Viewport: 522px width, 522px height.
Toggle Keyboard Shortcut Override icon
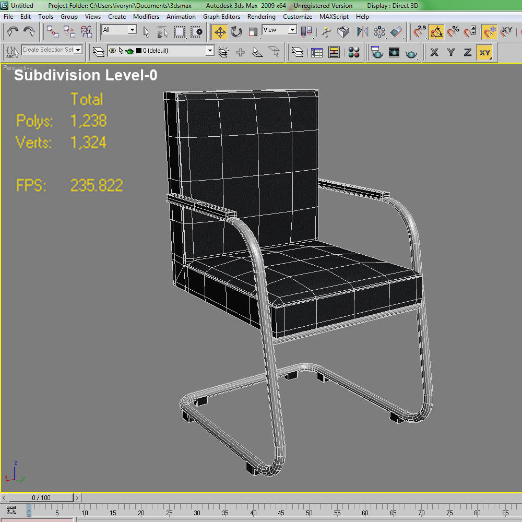pyautogui.click(x=343, y=32)
